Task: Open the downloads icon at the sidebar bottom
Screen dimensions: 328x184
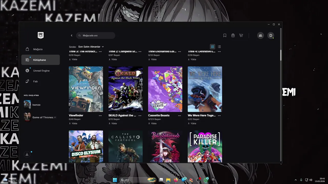Action: pos(27,154)
